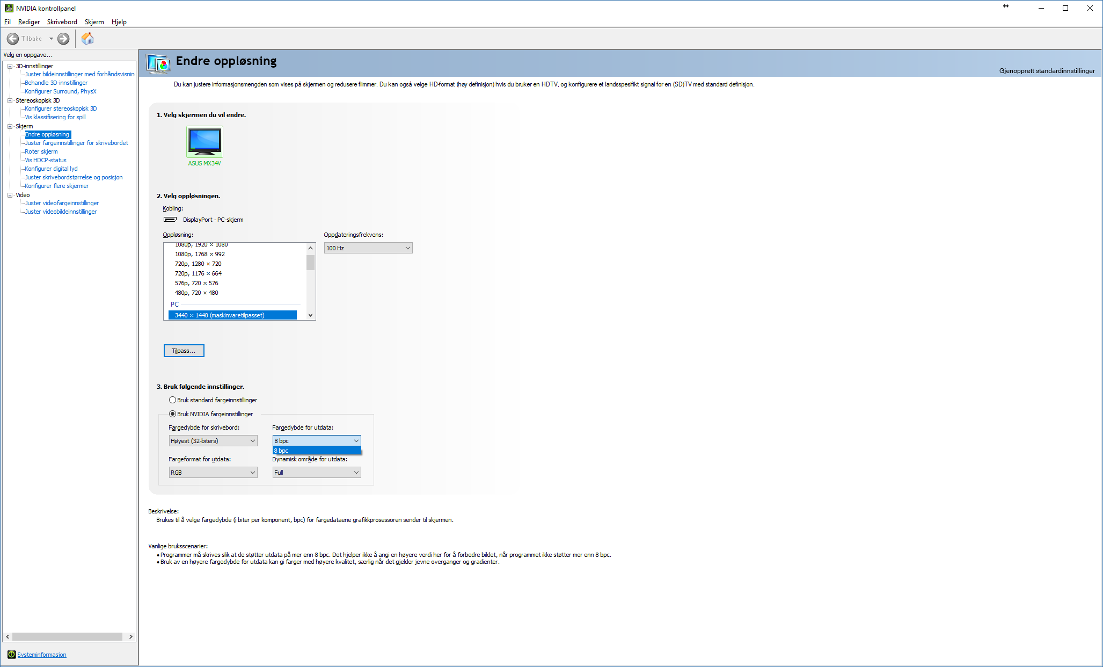The width and height of the screenshot is (1103, 667).
Task: Select Bruk standard fargeinnstillinger radio button
Action: pyautogui.click(x=172, y=400)
